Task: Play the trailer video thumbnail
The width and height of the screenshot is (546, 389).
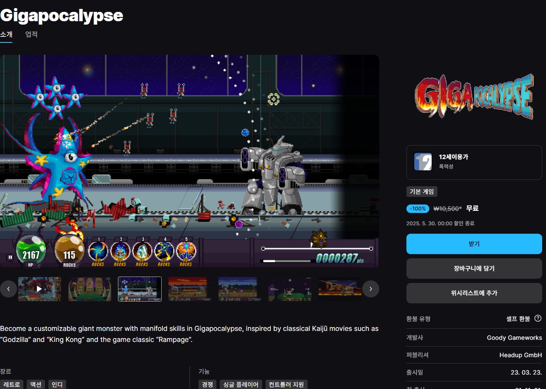Action: [x=39, y=289]
